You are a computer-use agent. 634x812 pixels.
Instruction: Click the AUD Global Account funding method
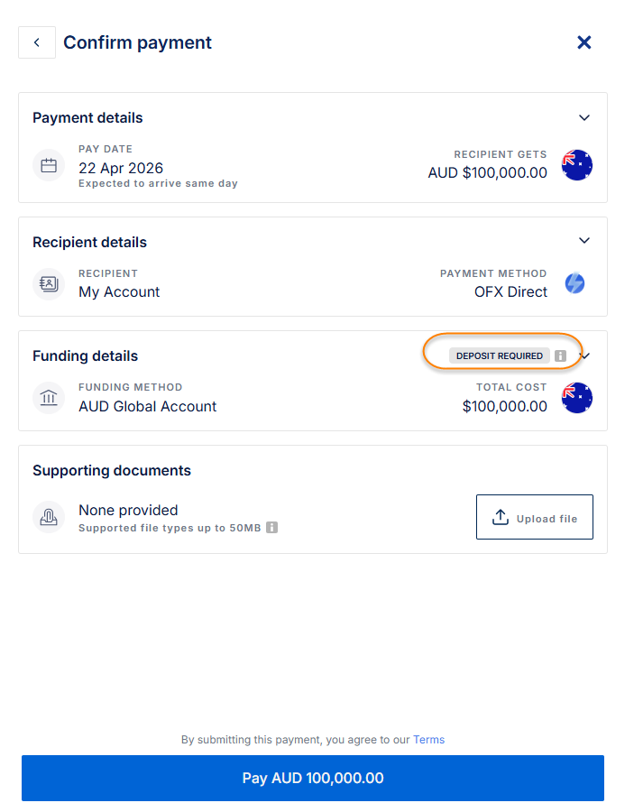click(148, 406)
